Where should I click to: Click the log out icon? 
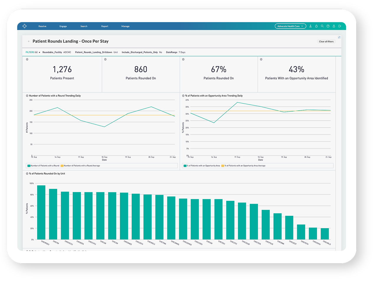pos(340,26)
